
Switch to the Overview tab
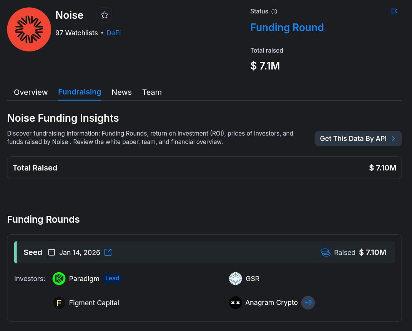31,92
